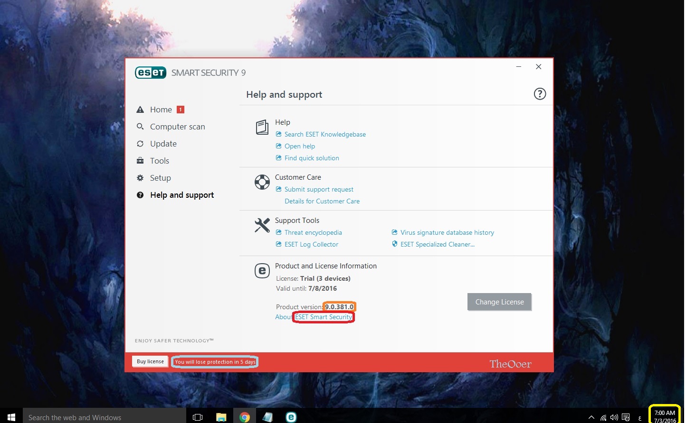686x423 pixels.
Task: Open the Action Center notifications icon
Action: click(626, 418)
